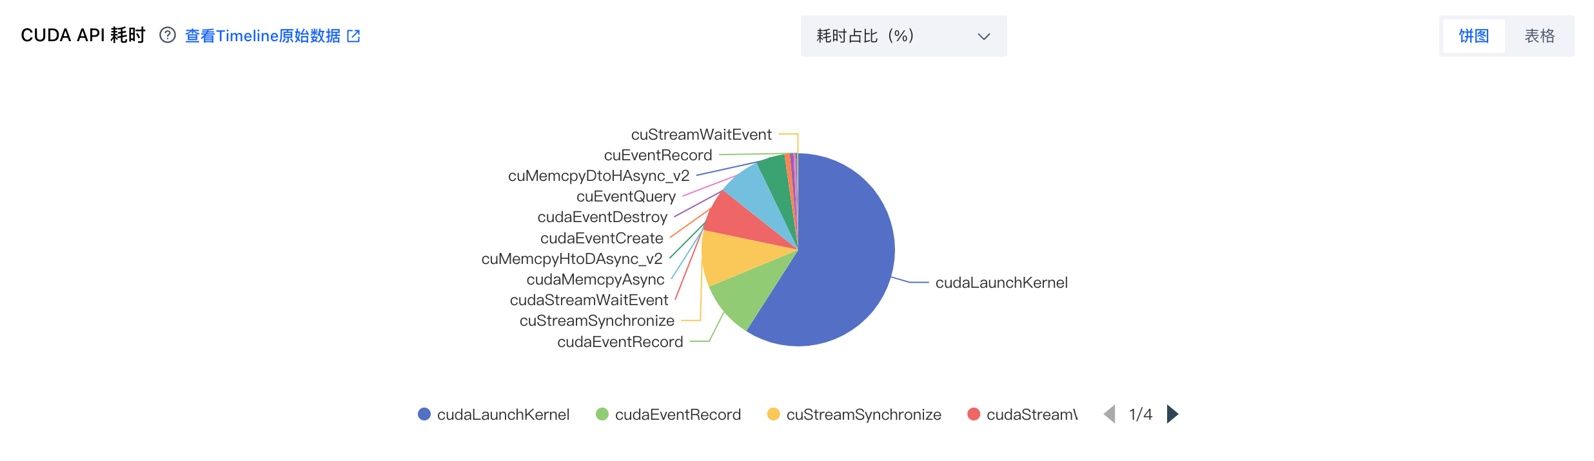Toggle cudaLaunchKernel legend item
Screen dimensions: 1594x461
click(493, 414)
